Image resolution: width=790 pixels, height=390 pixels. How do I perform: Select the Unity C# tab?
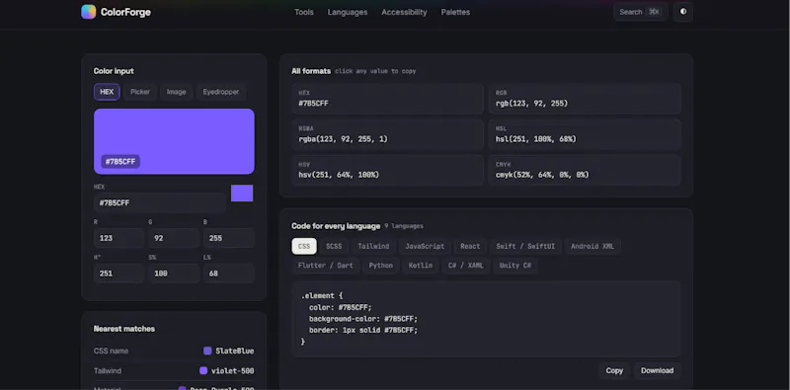[515, 265]
